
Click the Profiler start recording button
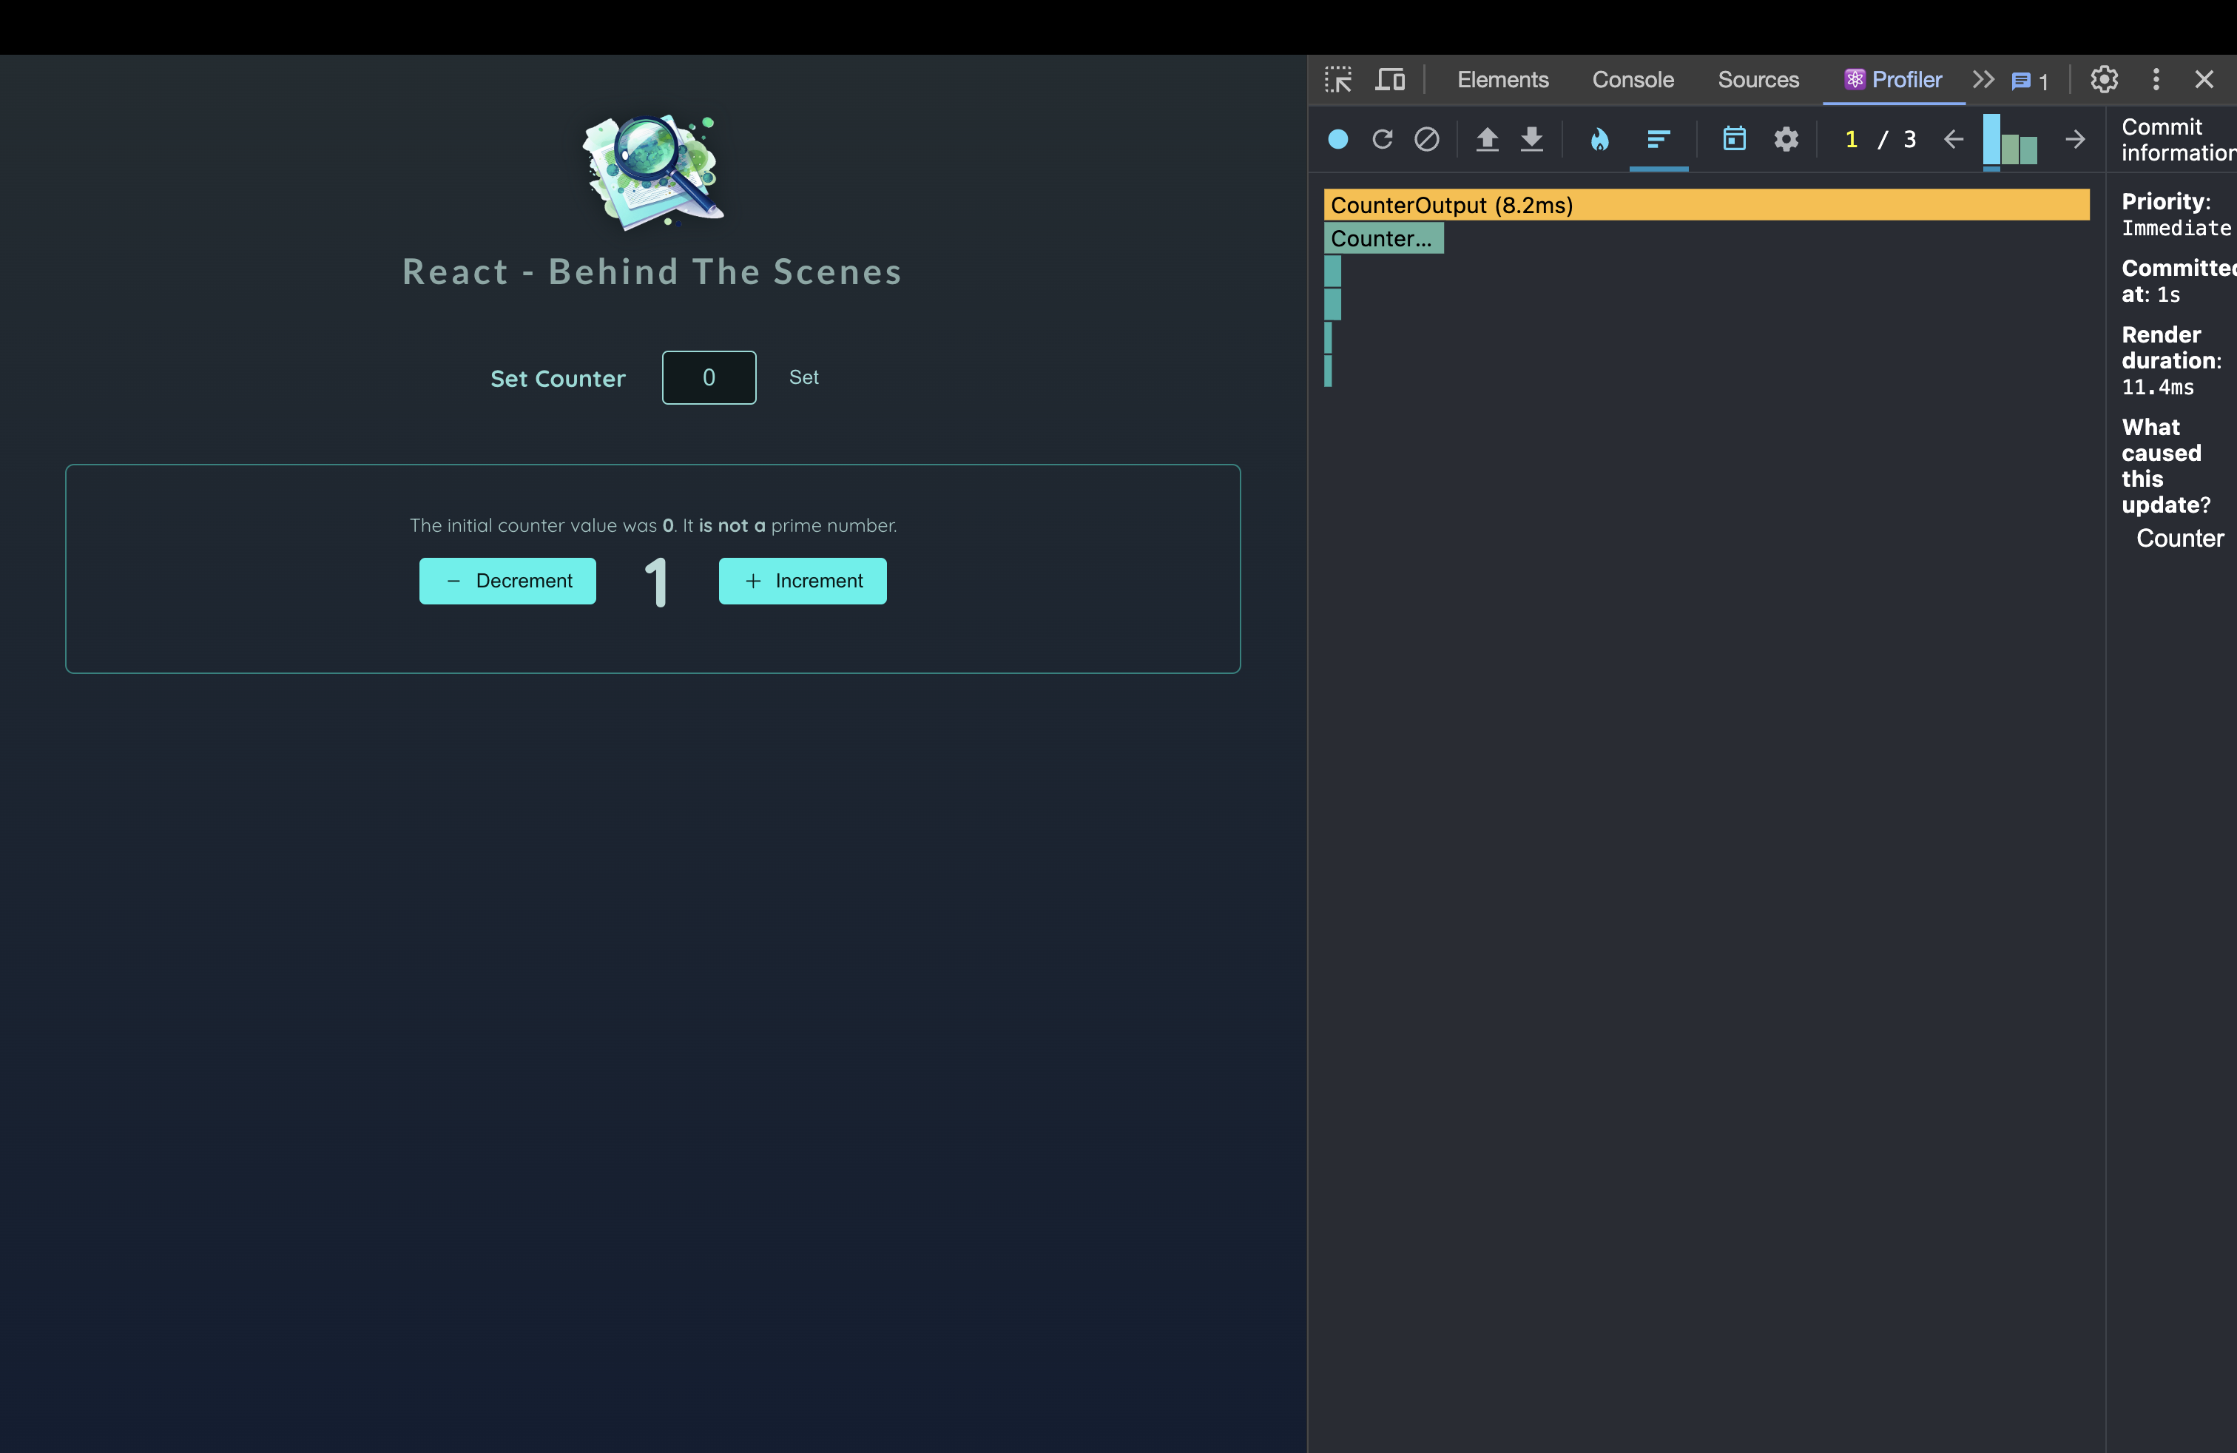click(1337, 139)
